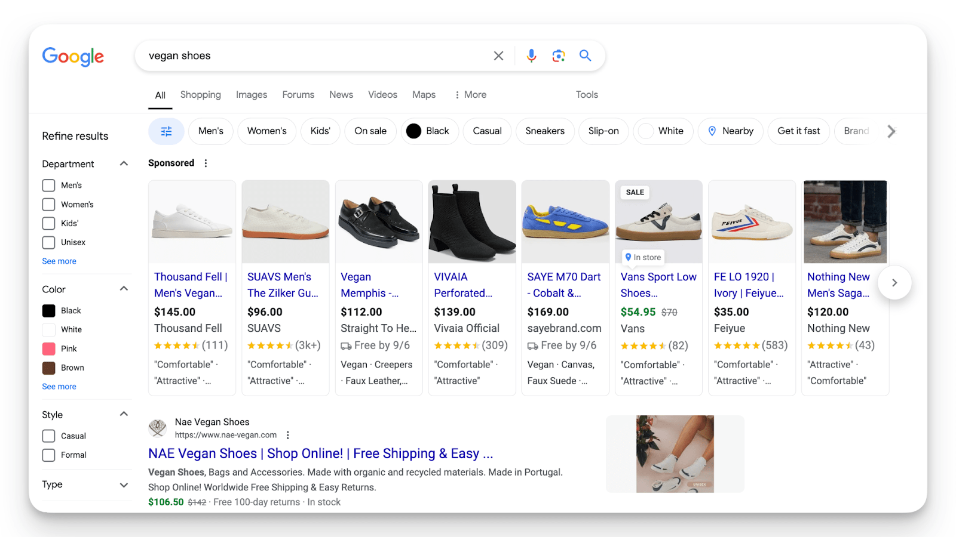The height and width of the screenshot is (537, 956).
Task: Open Nae Vegan Shoes result options dots
Action: pyautogui.click(x=288, y=435)
